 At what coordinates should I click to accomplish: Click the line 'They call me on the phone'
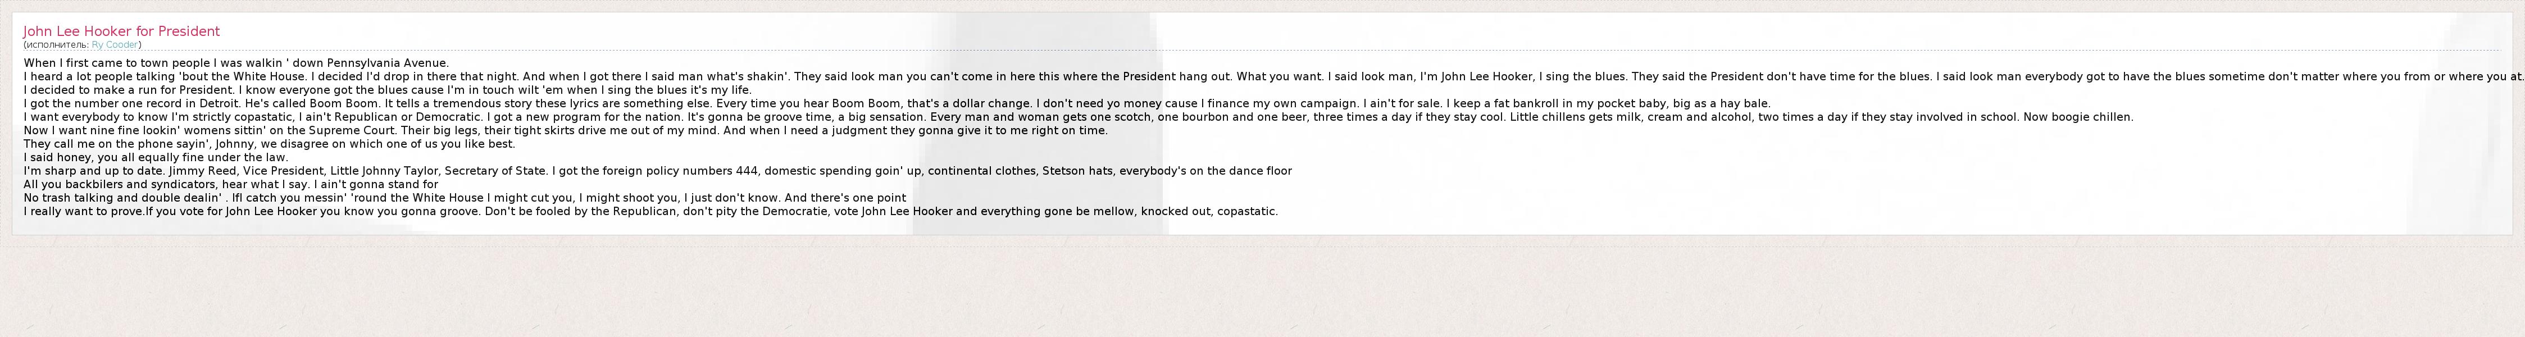[270, 144]
